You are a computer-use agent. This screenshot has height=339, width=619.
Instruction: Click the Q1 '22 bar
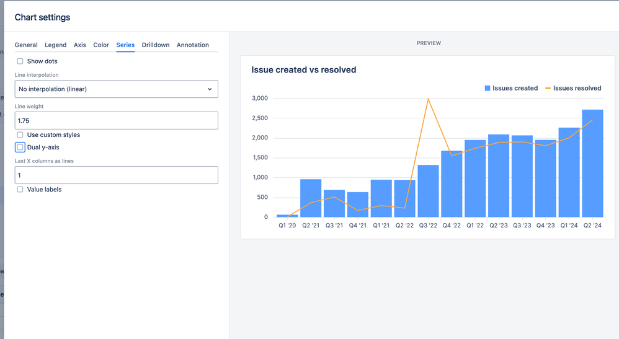(475, 178)
